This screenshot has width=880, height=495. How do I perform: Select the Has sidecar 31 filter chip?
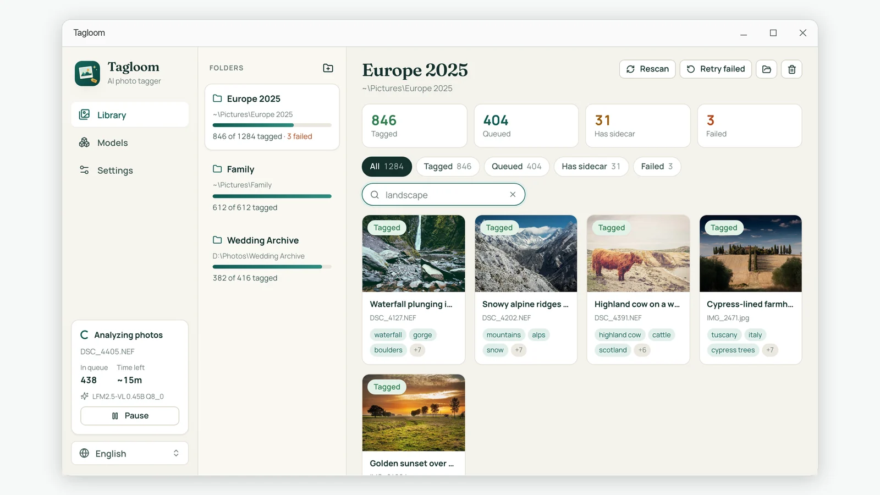coord(591,167)
